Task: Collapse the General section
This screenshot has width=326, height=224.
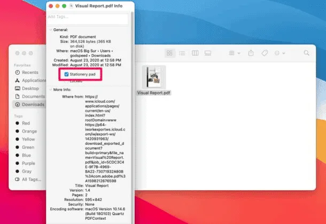Action: [50, 30]
